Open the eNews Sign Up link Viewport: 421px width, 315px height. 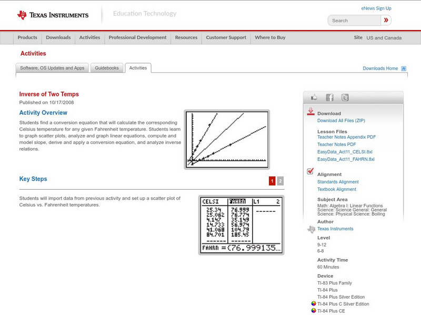[x=376, y=8]
